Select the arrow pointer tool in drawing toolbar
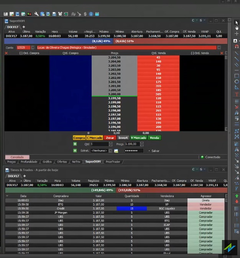The image size is (240, 258). click(237, 23)
